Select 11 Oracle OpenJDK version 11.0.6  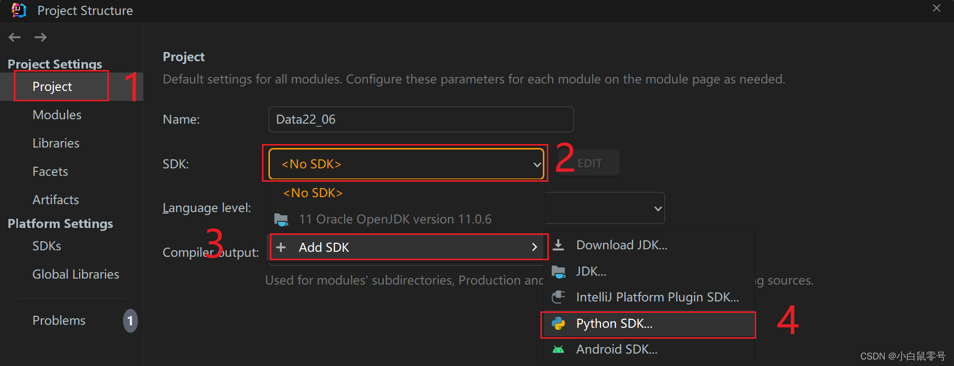[406, 219]
